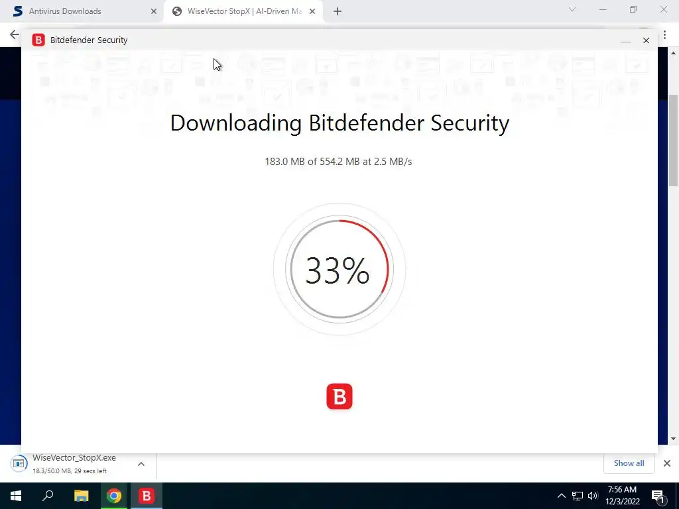Open a new Chrome tab
Screen dimensions: 679x509
pos(338,12)
